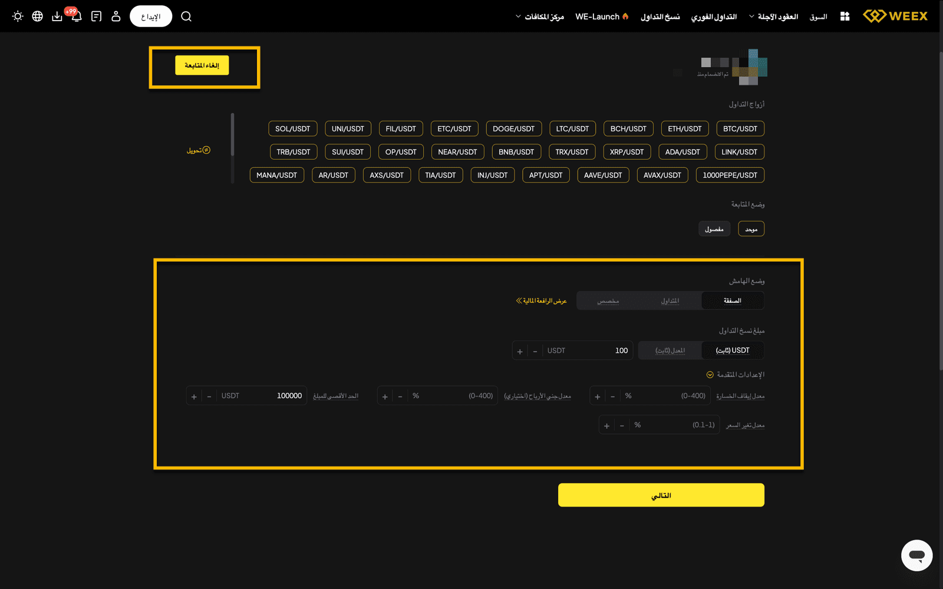This screenshot has height=589, width=943.
Task: Expand the مركز المكافآت rewards dropdown
Action: pos(540,16)
